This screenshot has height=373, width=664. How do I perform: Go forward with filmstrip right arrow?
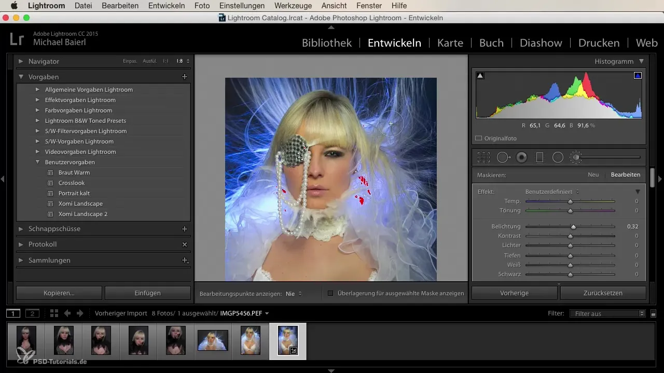pyautogui.click(x=80, y=313)
